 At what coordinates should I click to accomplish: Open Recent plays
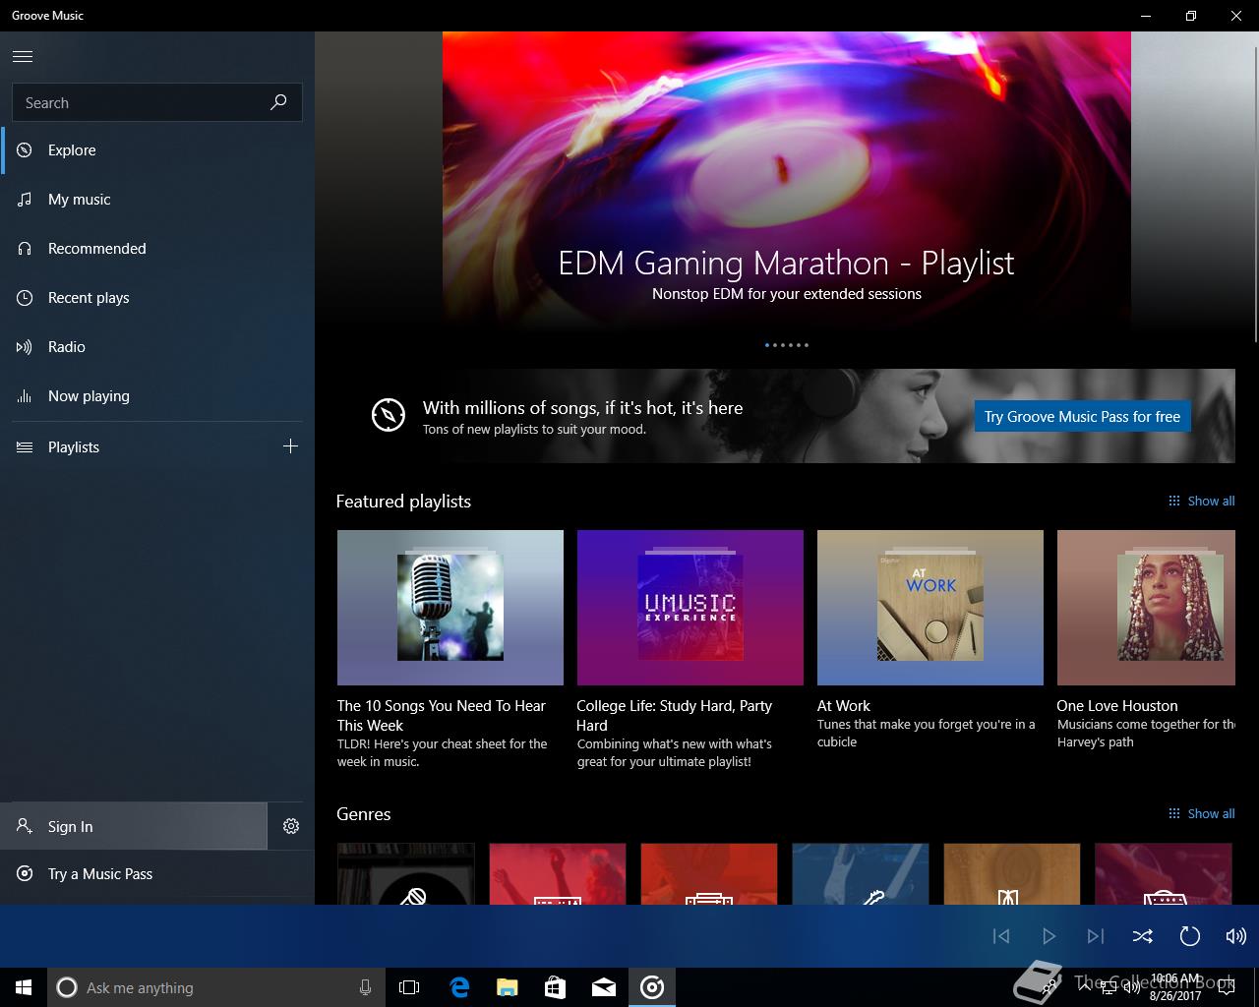coord(157,298)
